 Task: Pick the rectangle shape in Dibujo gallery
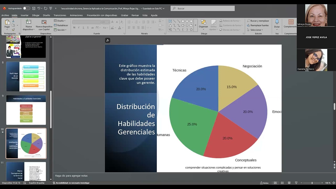pyautogui.click(x=183, y=21)
